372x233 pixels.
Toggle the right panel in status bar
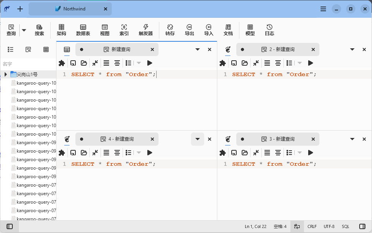point(362,226)
